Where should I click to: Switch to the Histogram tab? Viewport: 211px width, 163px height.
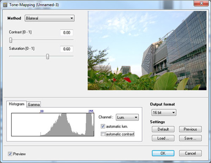point(16,104)
